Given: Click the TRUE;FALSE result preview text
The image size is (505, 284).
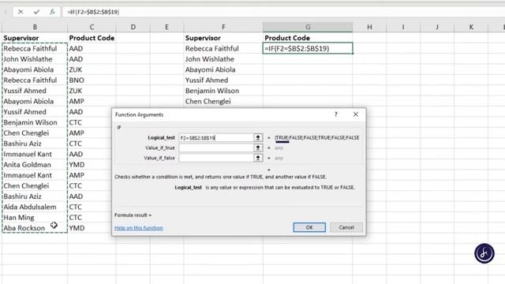Looking at the screenshot, I should [x=317, y=138].
